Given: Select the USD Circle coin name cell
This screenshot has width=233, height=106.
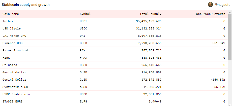Looking at the screenshot, I should tap(12, 28).
